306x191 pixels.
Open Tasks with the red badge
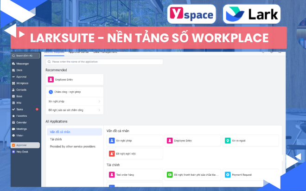[x=25, y=109]
